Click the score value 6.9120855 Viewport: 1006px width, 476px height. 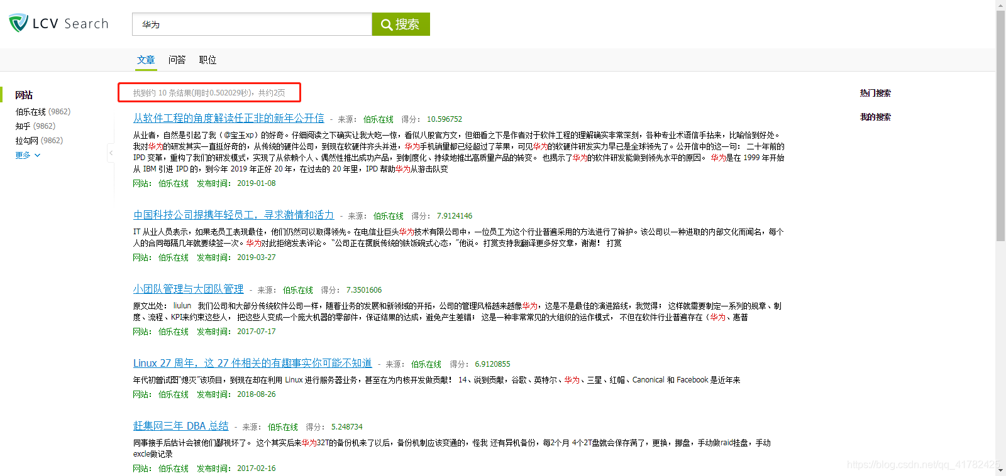tap(492, 364)
